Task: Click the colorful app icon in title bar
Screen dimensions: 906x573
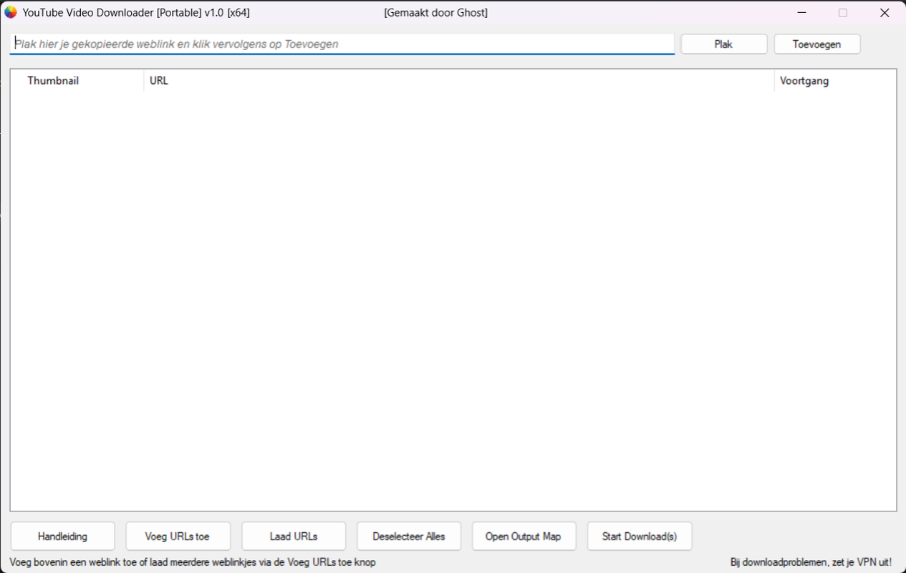Action: pyautogui.click(x=11, y=12)
